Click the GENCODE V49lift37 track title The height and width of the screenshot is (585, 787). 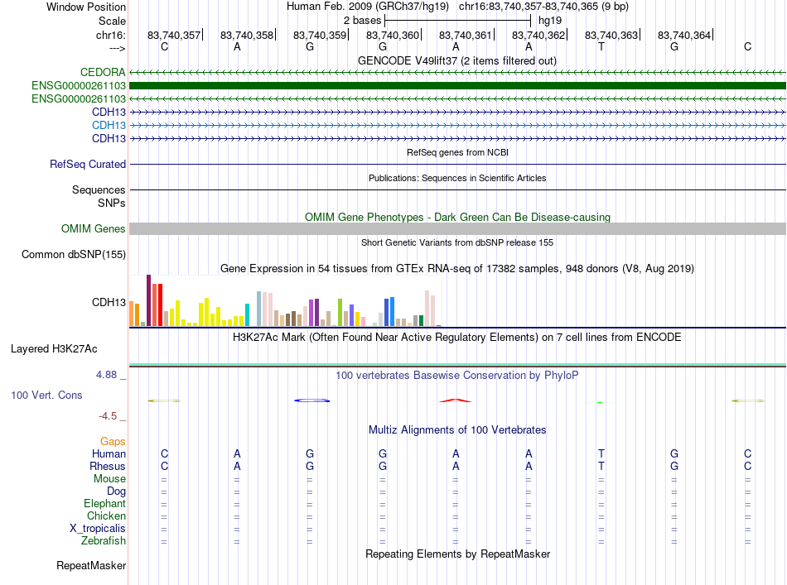(x=457, y=60)
